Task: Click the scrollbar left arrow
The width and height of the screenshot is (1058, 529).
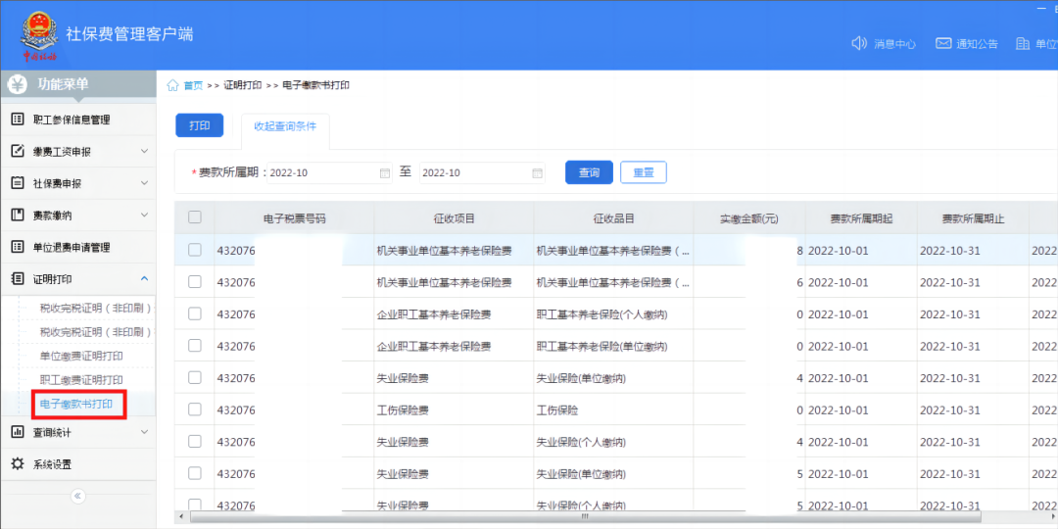Action: 179,517
